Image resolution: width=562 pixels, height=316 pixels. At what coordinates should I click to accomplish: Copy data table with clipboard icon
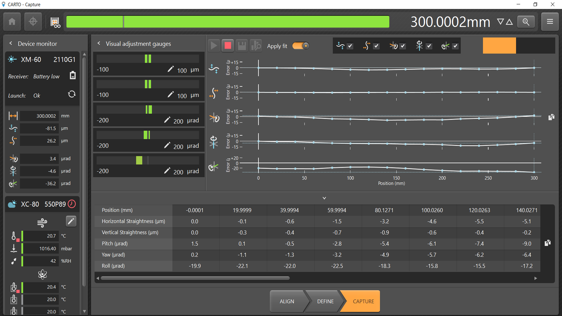[x=548, y=243]
